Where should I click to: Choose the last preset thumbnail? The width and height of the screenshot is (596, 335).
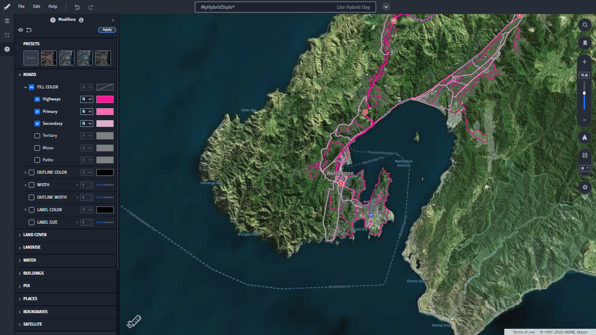coord(103,58)
